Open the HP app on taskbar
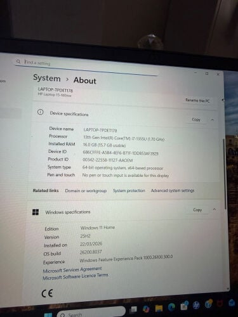 tap(196, 305)
